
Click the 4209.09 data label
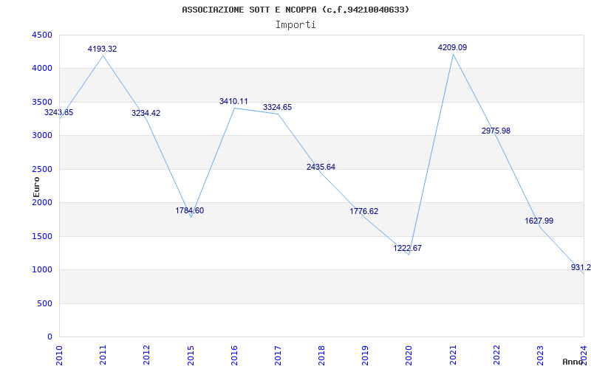(452, 47)
